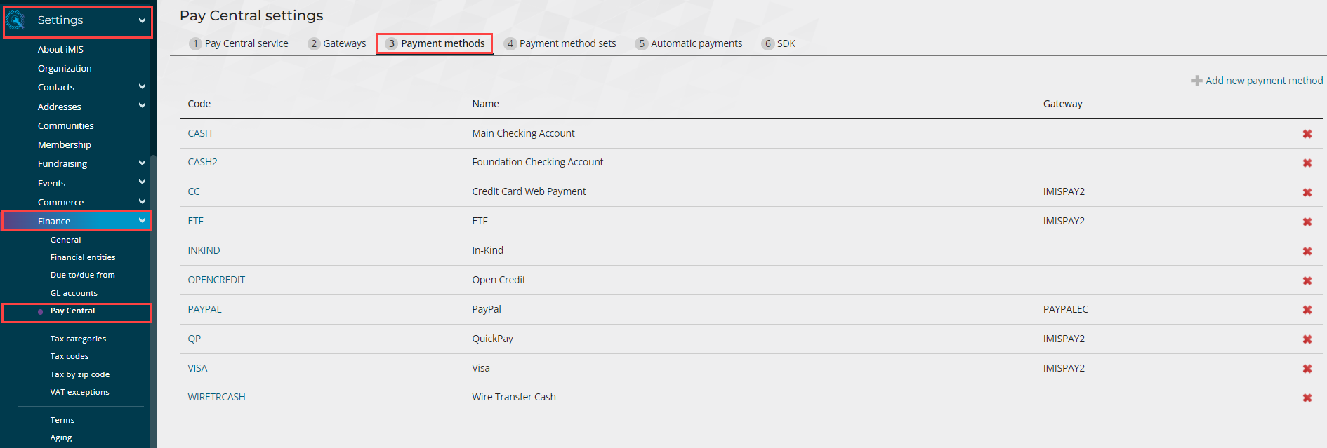
Task: Click the sidebar vertical scrollbar
Action: point(153,294)
